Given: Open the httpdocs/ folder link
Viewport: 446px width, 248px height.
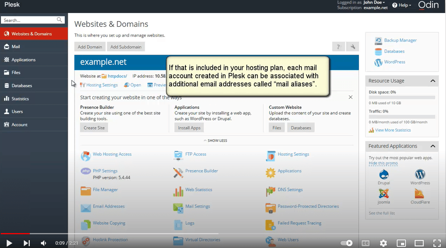Looking at the screenshot, I should [117, 76].
